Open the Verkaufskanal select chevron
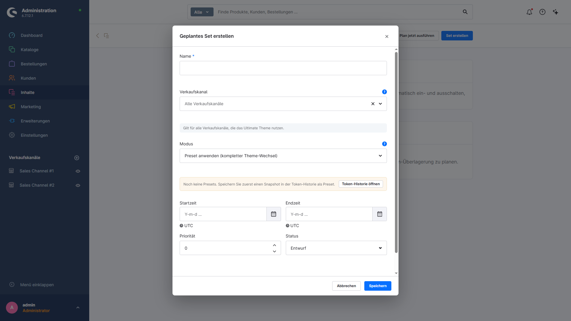This screenshot has height=321, width=571. [x=380, y=104]
